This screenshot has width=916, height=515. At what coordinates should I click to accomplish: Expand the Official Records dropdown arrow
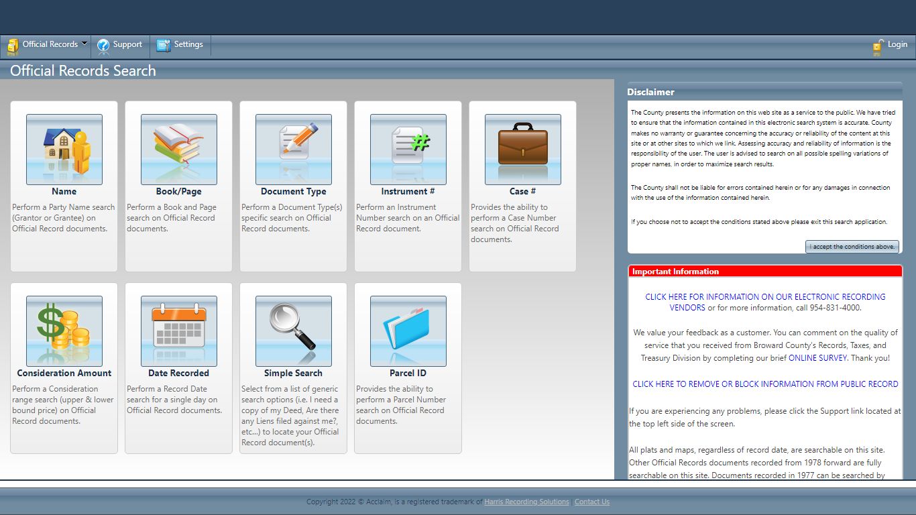point(84,44)
